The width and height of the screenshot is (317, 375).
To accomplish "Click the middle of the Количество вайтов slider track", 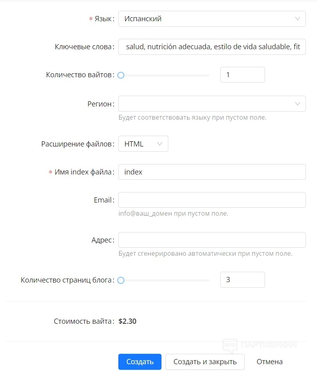I will pyautogui.click(x=164, y=75).
